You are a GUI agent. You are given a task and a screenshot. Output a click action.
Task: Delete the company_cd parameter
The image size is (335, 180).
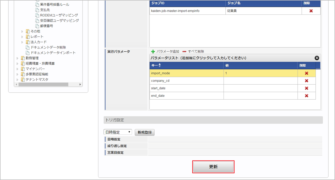307,81
